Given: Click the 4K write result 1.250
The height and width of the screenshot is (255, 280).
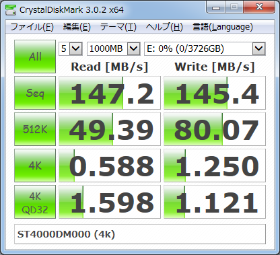Looking at the screenshot, I should click(x=215, y=166).
